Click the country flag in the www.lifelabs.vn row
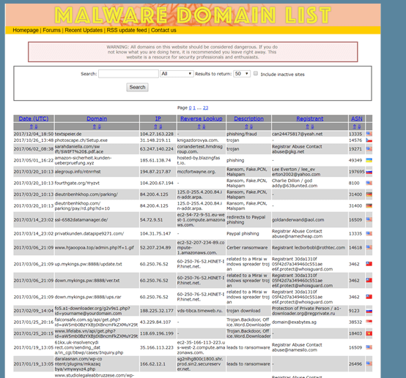The image size is (406, 378). tap(369, 333)
